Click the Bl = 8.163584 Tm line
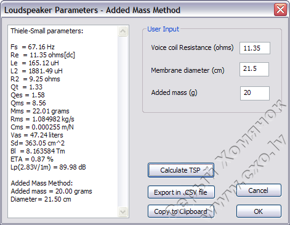This screenshot has height=225, width=290. pyautogui.click(x=38, y=151)
